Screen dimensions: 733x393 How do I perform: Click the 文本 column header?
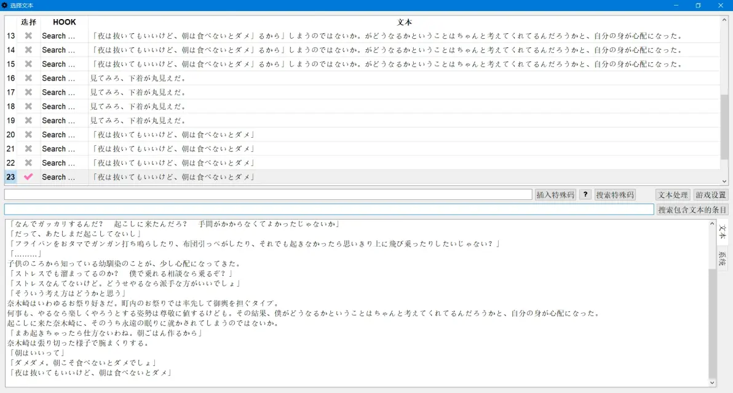[404, 22]
